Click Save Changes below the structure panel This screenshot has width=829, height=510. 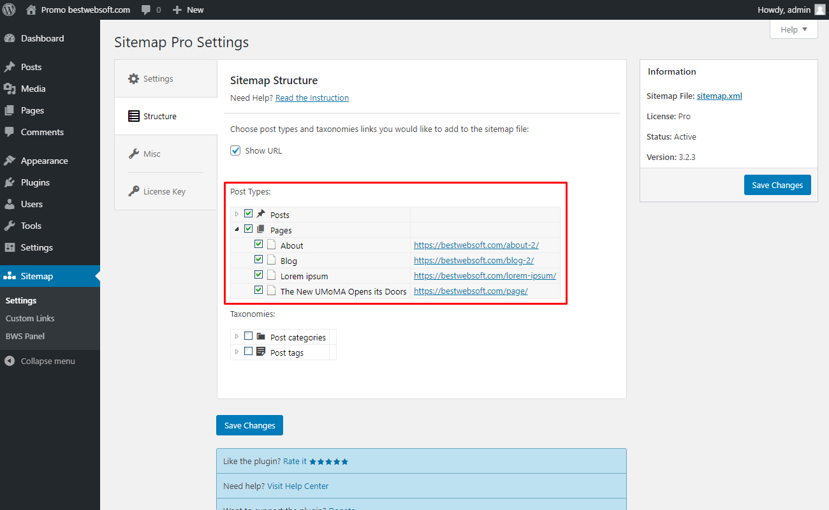[x=249, y=425]
